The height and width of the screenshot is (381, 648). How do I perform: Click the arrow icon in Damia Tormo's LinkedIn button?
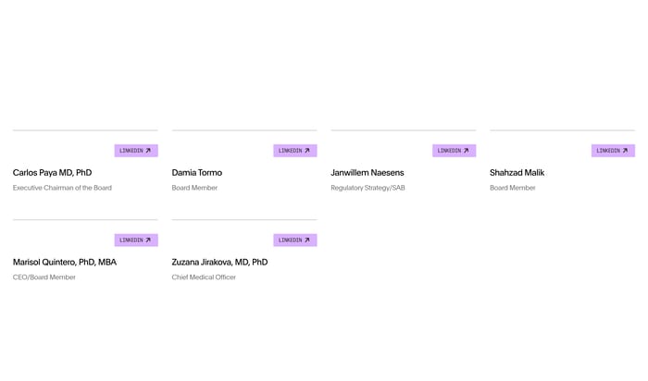pos(307,151)
